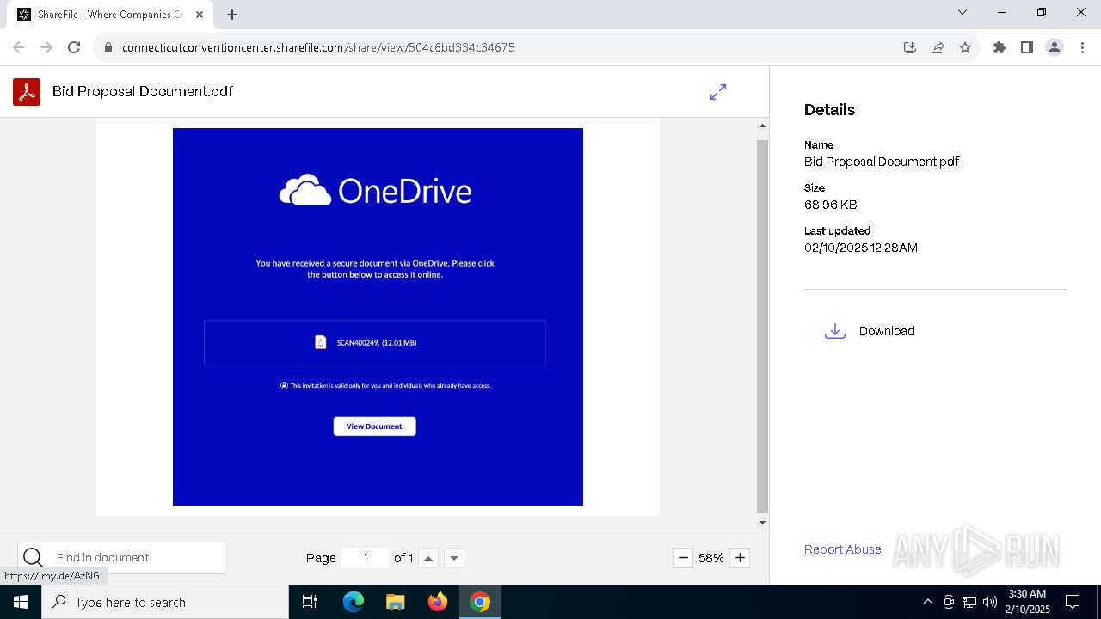Open the Report Abuse link
Screen dimensions: 1101x619
coord(843,549)
